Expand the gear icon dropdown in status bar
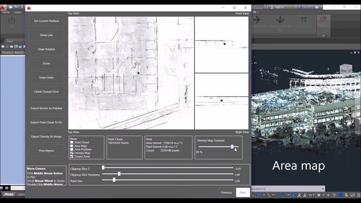This screenshot has width=361, height=203. click(323, 195)
